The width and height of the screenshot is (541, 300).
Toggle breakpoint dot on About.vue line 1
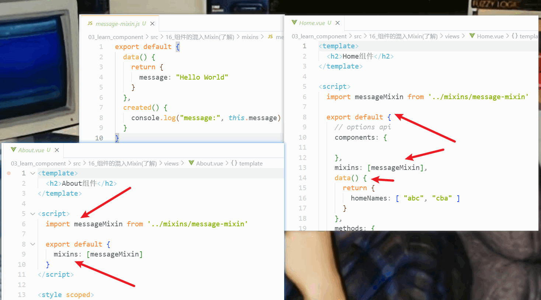click(9, 173)
